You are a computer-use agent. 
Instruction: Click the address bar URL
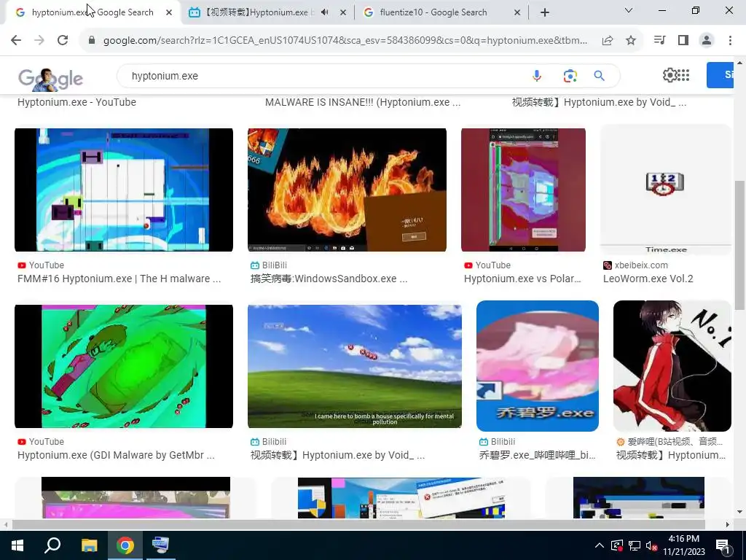click(x=345, y=41)
